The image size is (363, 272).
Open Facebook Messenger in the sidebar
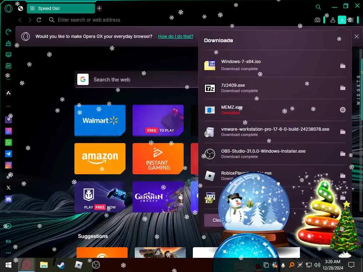[9, 131]
